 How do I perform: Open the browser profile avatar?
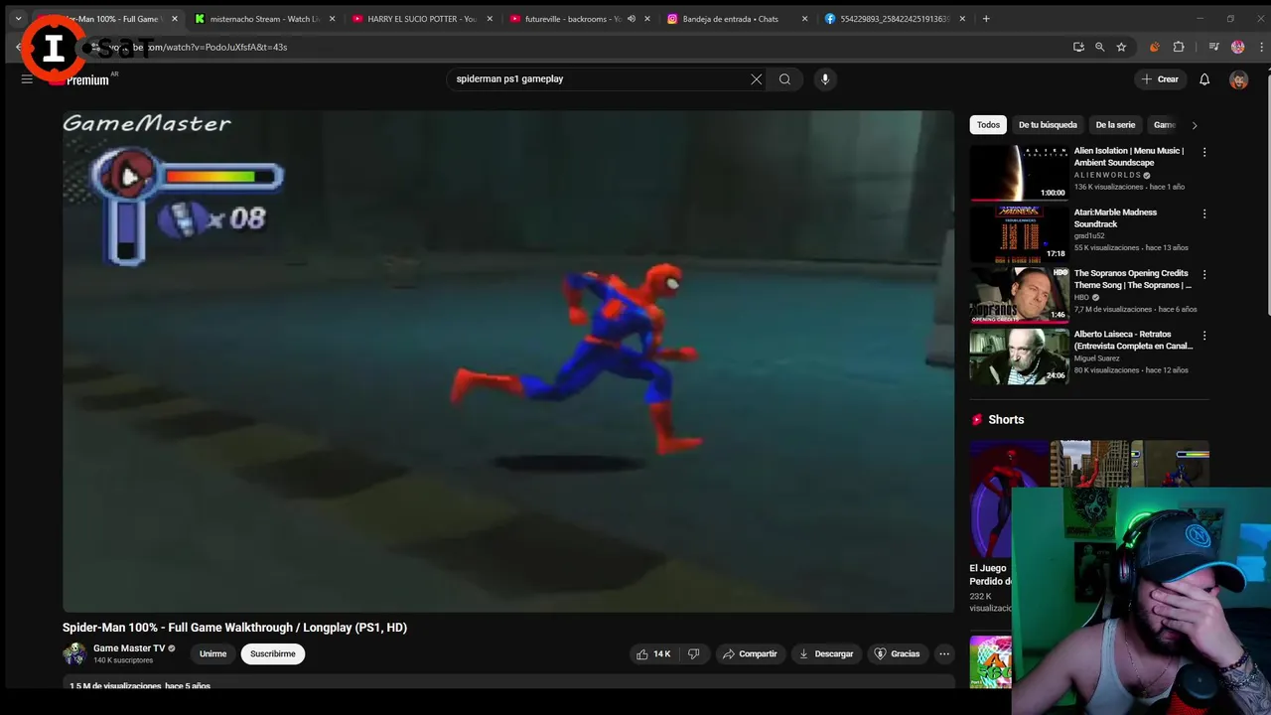point(1237,47)
